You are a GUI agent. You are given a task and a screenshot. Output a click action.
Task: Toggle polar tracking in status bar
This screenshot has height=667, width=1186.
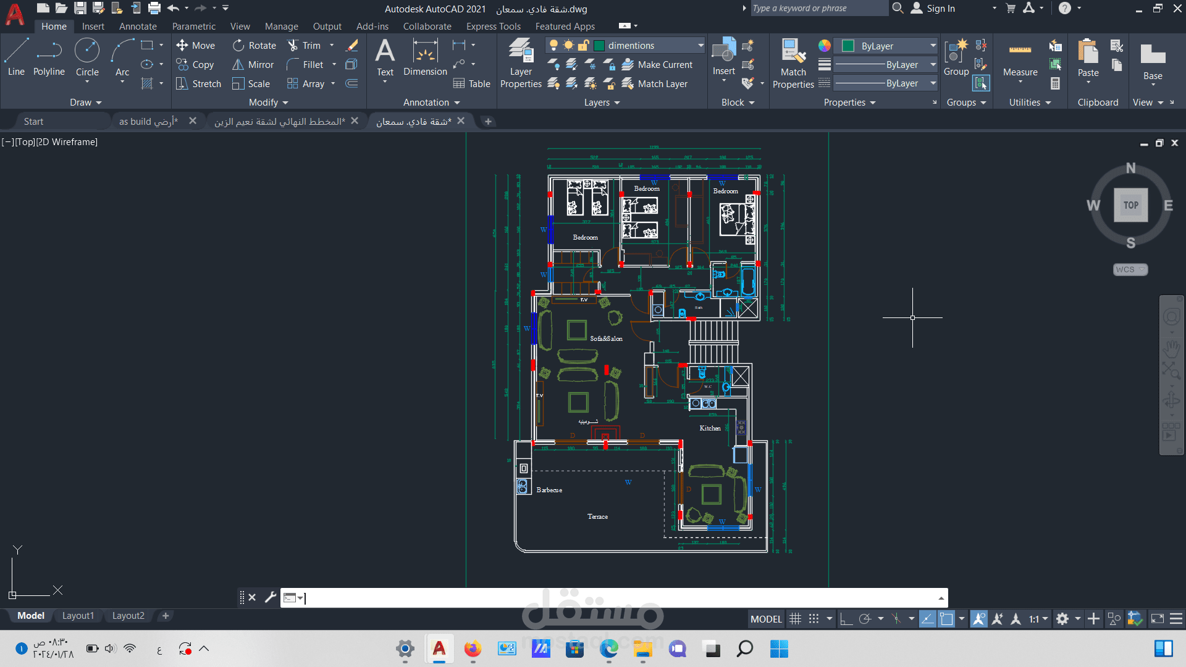coord(865,619)
